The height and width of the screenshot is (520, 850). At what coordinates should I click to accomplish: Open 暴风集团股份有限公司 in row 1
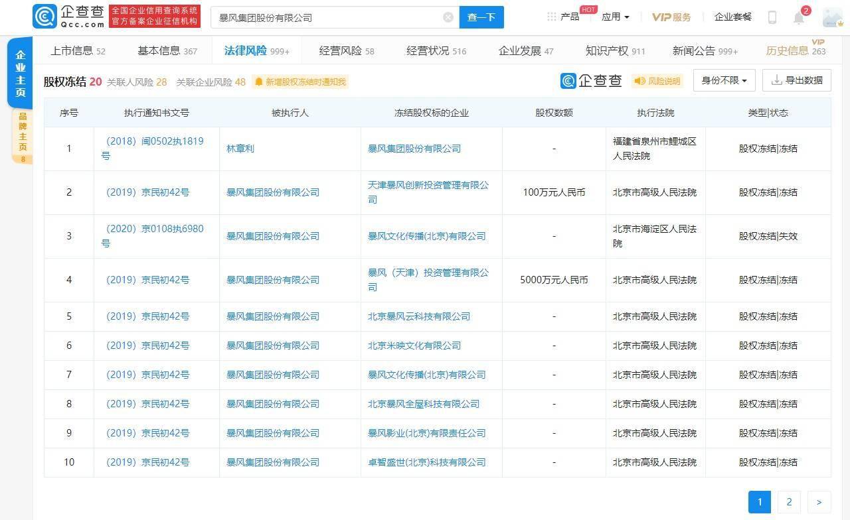click(414, 149)
